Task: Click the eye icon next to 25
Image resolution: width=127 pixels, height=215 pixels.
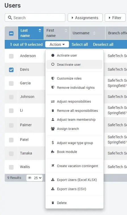Action: pos(30,178)
